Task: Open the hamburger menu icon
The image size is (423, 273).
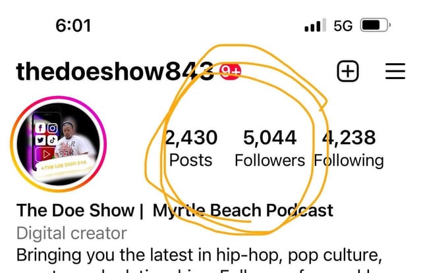Action: coord(395,71)
